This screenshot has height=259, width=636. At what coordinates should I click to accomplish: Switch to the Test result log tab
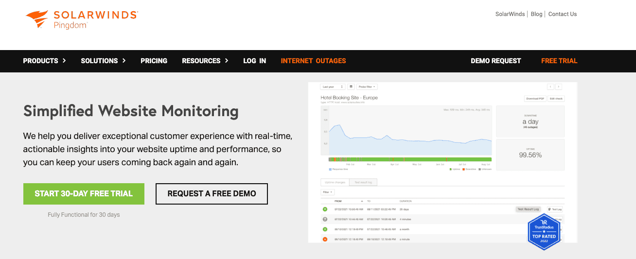(x=363, y=182)
